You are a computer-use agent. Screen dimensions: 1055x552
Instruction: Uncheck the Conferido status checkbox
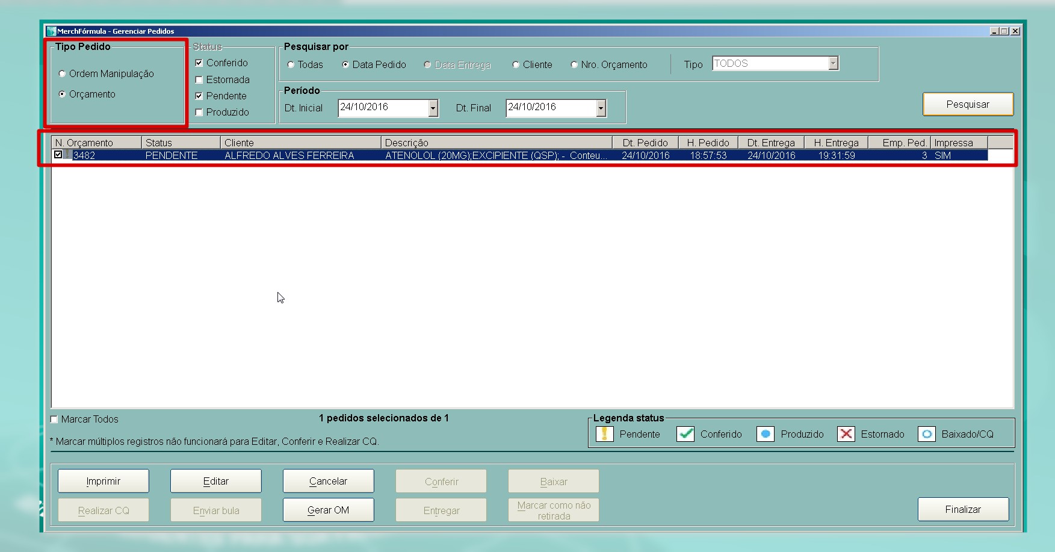(199, 63)
